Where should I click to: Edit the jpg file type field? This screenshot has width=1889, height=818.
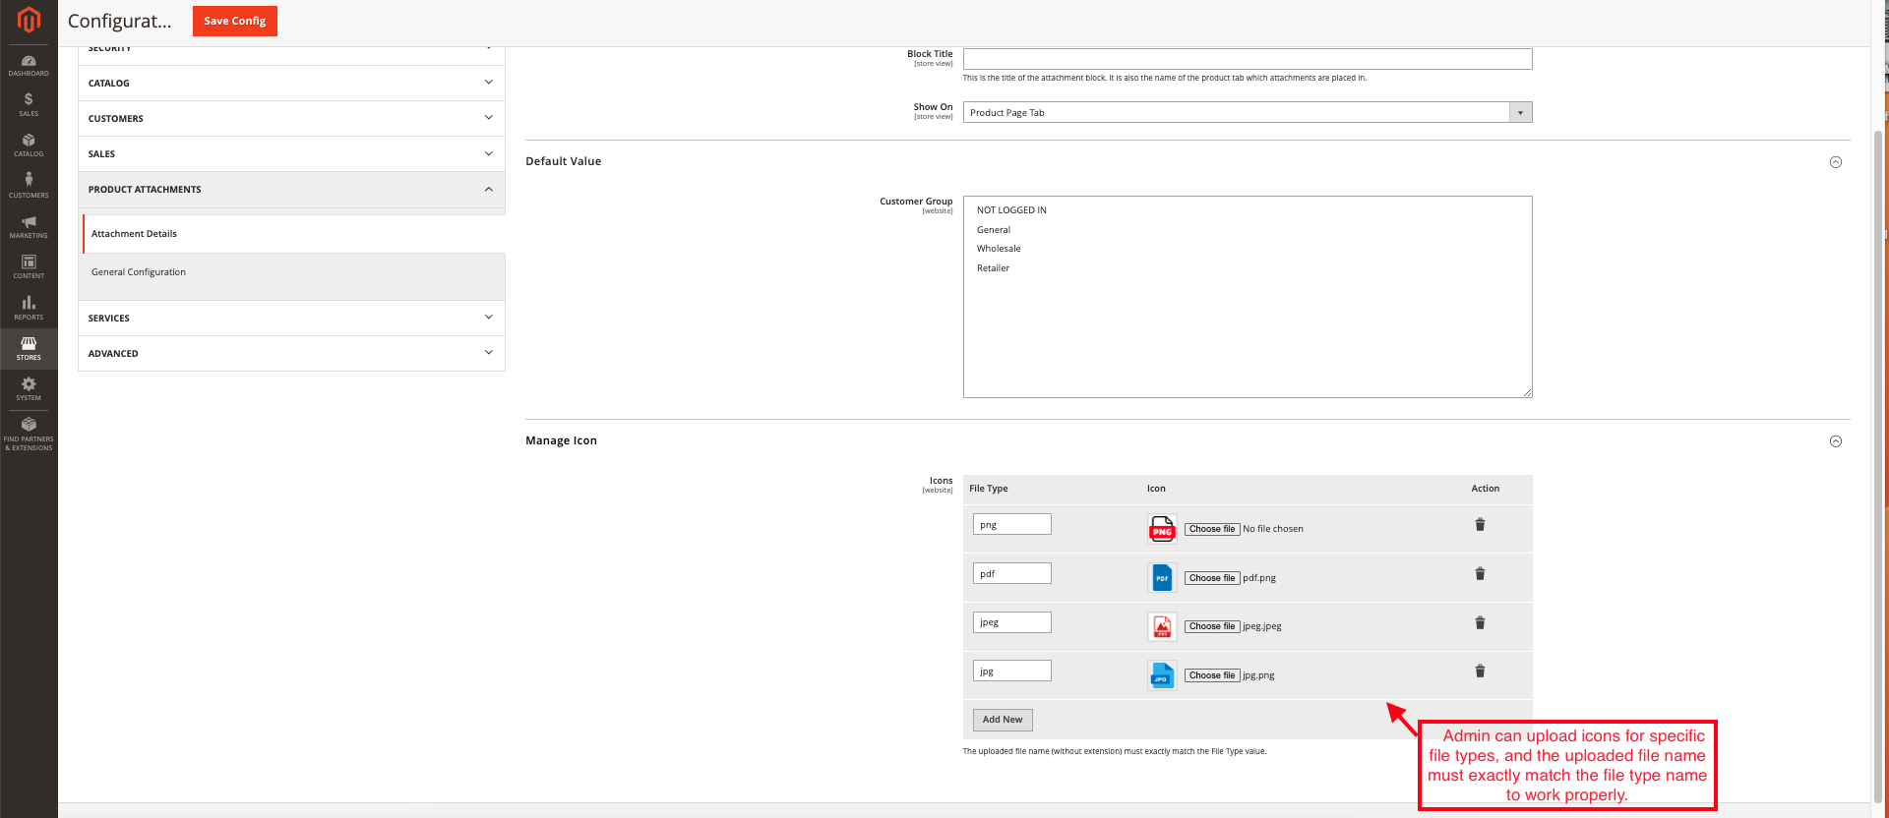click(x=1011, y=671)
